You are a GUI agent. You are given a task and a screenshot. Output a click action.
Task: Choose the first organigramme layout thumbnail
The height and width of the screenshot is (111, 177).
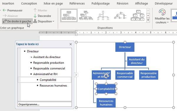69,15
